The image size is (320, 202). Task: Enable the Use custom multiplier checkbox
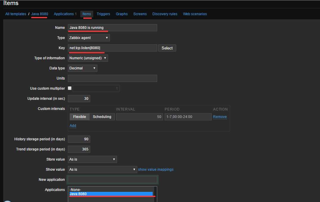coord(70,88)
